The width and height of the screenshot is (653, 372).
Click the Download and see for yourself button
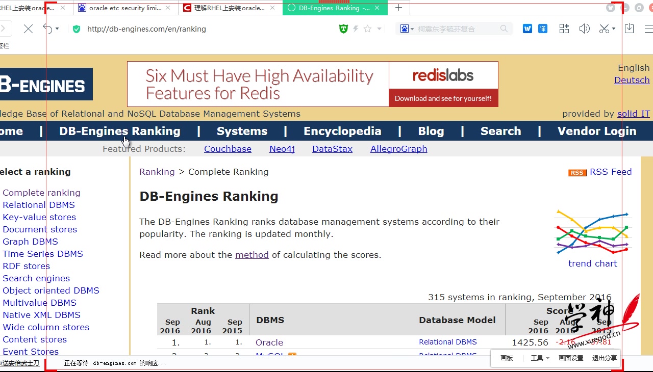pos(443,98)
